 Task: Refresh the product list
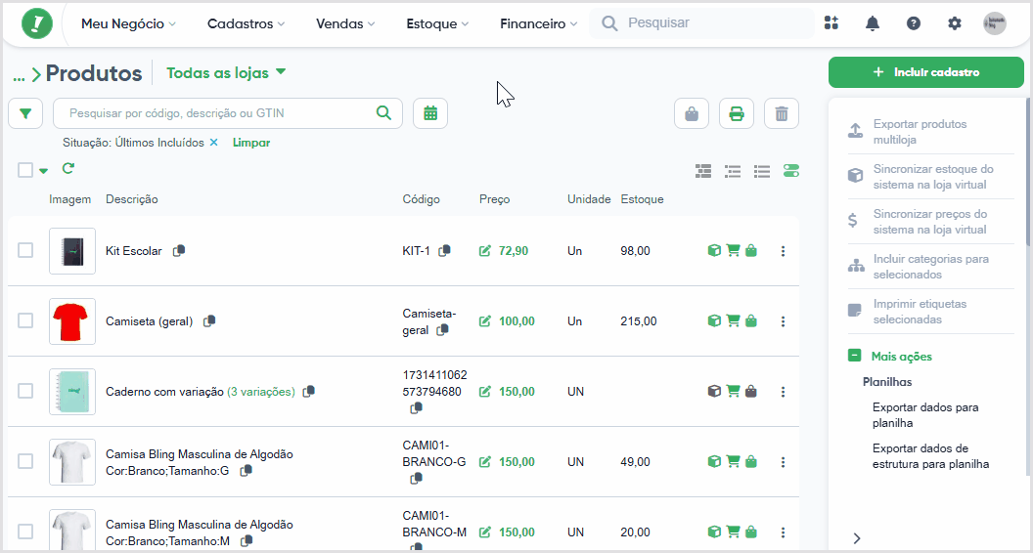click(x=67, y=168)
